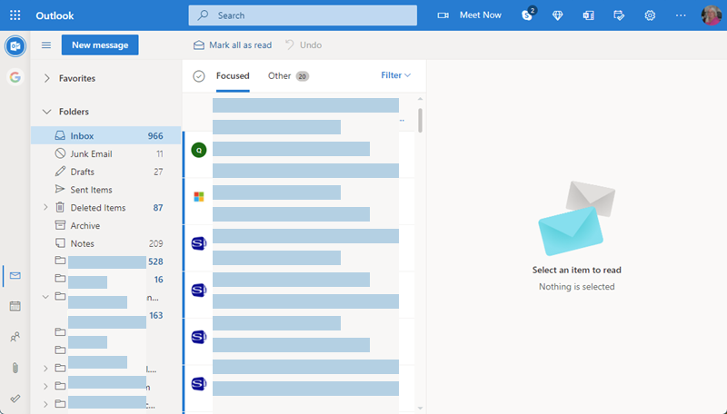Start a Meet Now video call
The width and height of the screenshot is (727, 414).
click(469, 15)
